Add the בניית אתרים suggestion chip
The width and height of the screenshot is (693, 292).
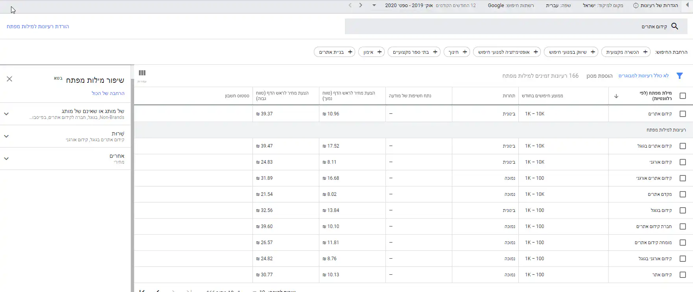point(334,52)
